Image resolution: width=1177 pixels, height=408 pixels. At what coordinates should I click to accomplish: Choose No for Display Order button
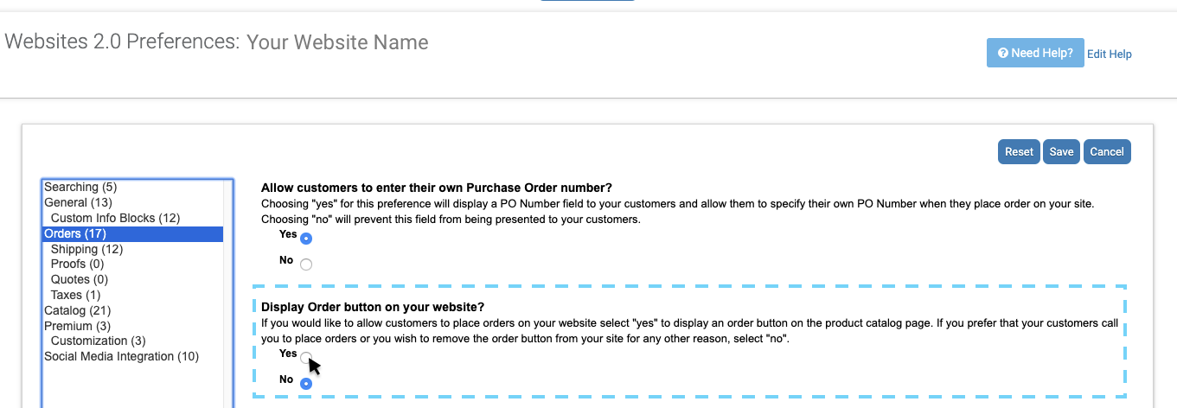click(x=306, y=384)
